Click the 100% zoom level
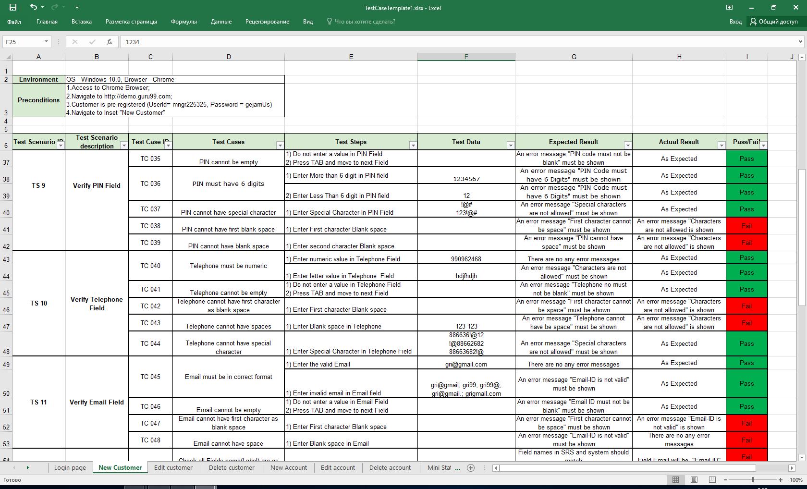This screenshot has height=489, width=807. (x=796, y=479)
